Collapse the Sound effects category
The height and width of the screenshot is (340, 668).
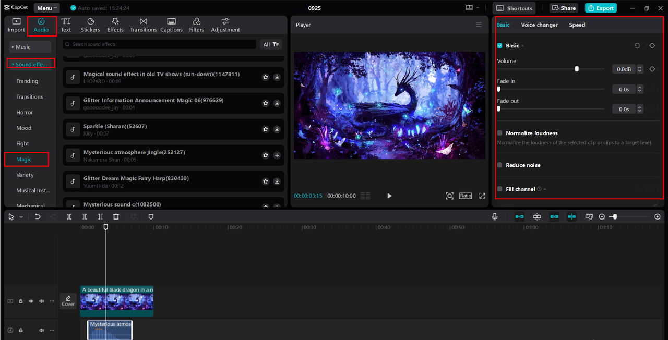pyautogui.click(x=30, y=64)
